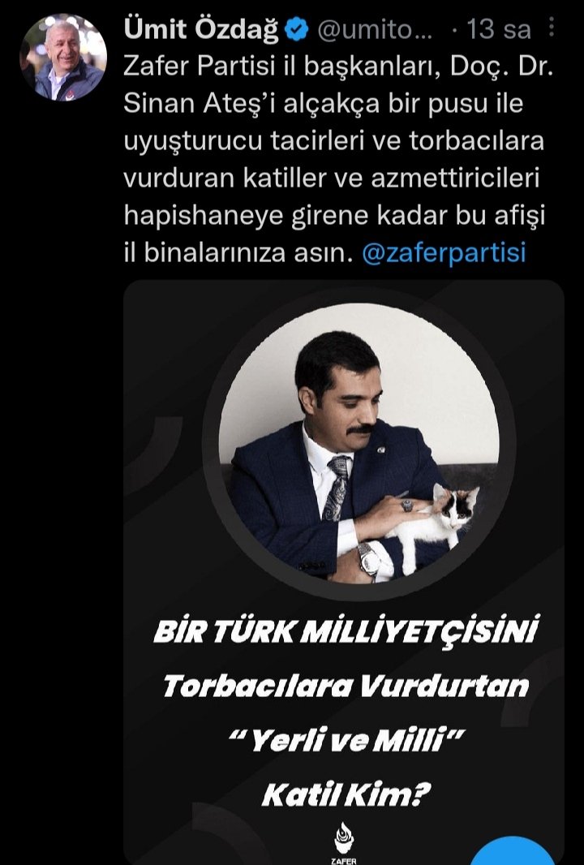Tap the tweet line starting "Zafer Partisi il"

pos(338,67)
